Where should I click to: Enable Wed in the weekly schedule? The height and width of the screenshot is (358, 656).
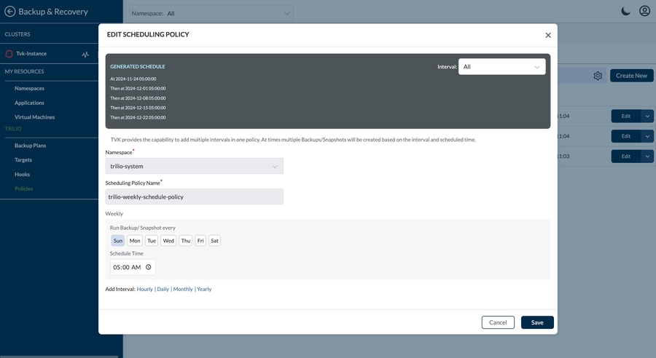(168, 241)
